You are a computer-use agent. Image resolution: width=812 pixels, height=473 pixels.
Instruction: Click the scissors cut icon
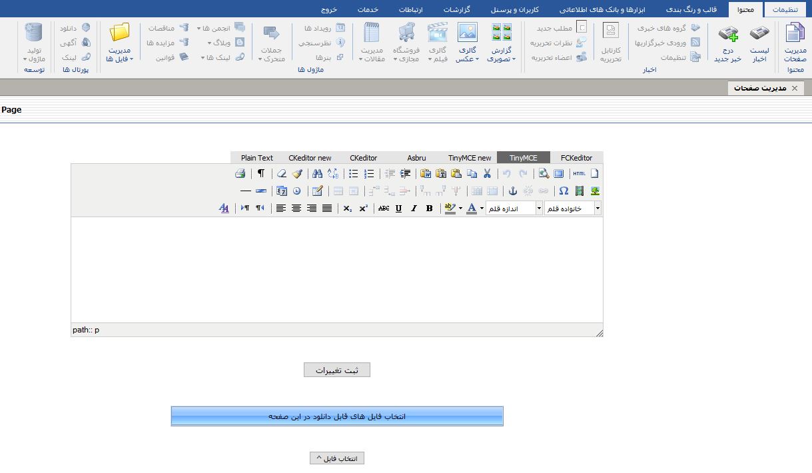pyautogui.click(x=487, y=174)
